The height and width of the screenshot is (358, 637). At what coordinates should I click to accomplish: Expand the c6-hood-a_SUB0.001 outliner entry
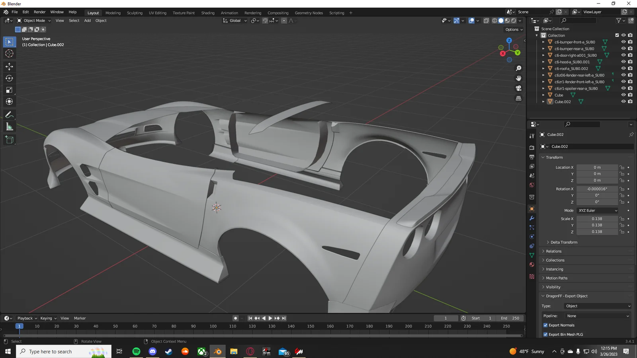click(543, 62)
